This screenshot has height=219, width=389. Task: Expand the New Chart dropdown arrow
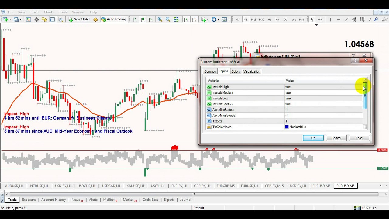10,19
